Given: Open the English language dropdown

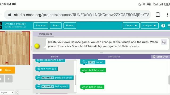Looking at the screenshot, I should click(7, 93).
